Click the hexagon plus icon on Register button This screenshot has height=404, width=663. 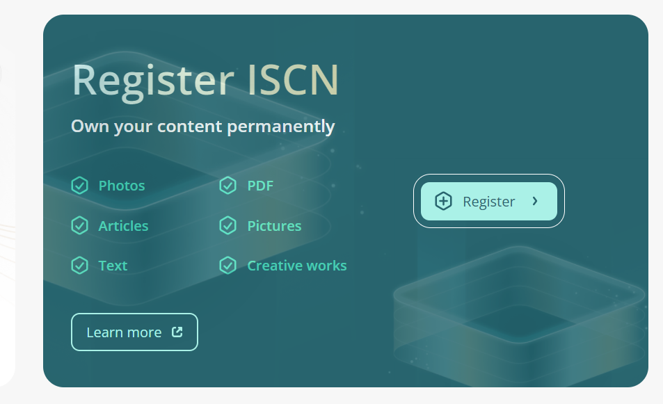coord(443,201)
